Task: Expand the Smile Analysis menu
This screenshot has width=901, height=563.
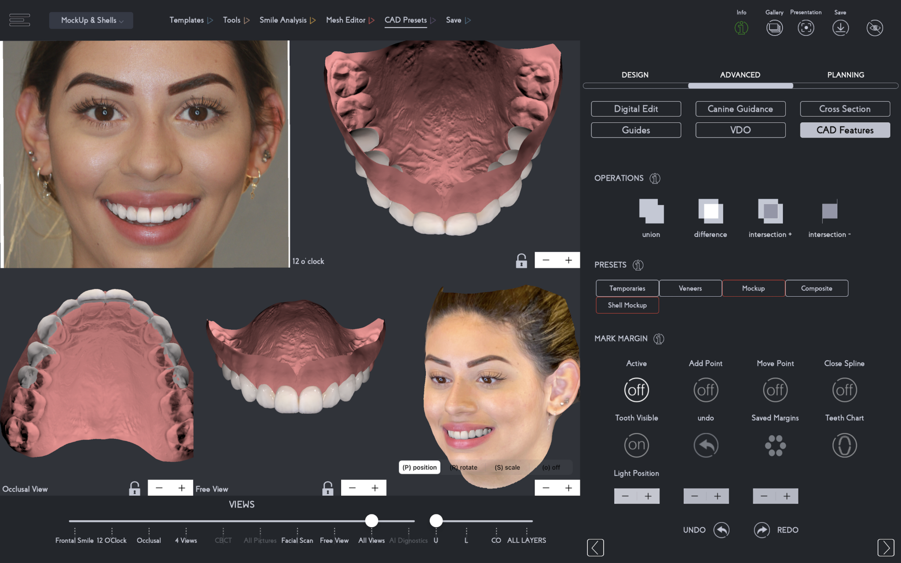Action: pos(286,20)
